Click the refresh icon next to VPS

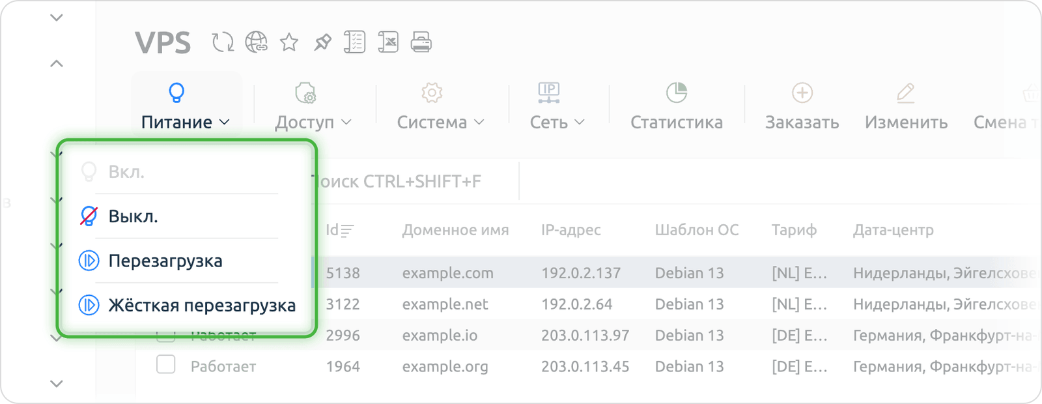point(223,42)
